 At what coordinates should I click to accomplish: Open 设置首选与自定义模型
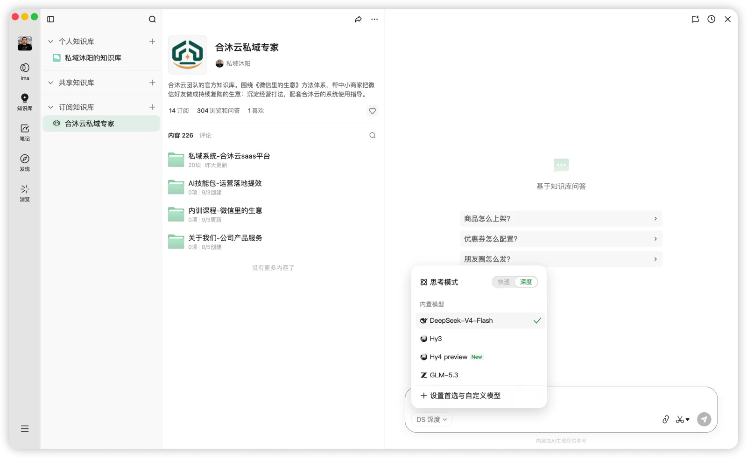[480, 396]
